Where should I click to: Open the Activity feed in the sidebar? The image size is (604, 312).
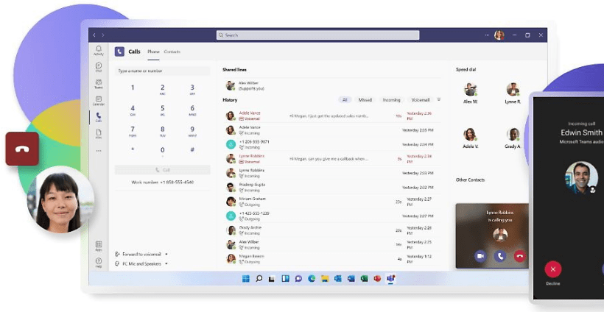[x=99, y=50]
